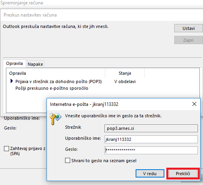Stop the test with the Ustavi button

(x=188, y=28)
